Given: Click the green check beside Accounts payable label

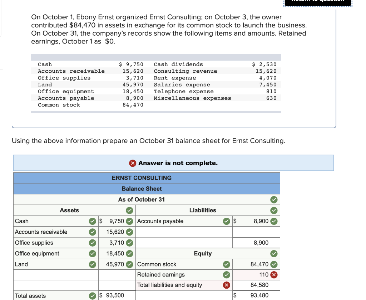Looking at the screenshot, I should pos(226,221).
